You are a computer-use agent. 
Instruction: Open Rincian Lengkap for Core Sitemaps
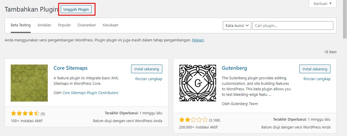(149, 79)
